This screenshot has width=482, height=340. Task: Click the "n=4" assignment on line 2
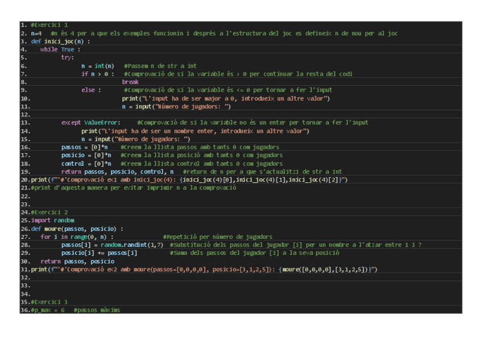pyautogui.click(x=36, y=33)
